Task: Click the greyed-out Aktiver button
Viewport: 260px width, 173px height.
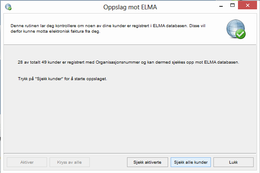Action: click(x=27, y=162)
